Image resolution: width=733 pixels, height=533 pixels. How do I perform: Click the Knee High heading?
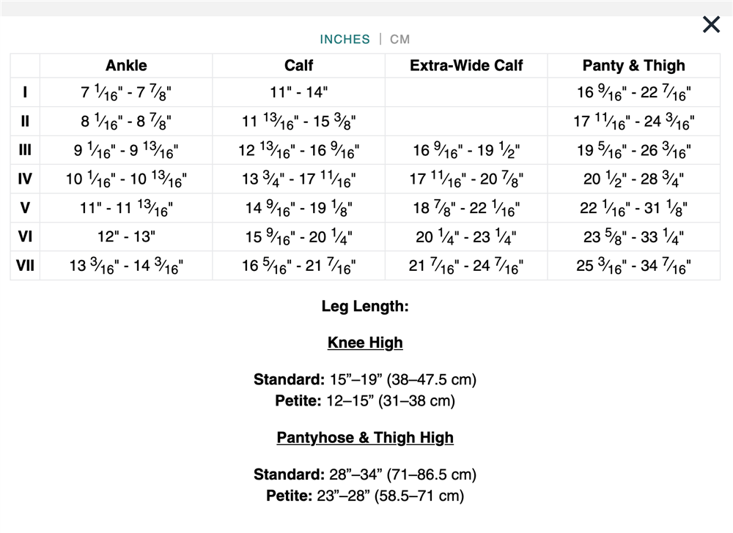point(365,343)
